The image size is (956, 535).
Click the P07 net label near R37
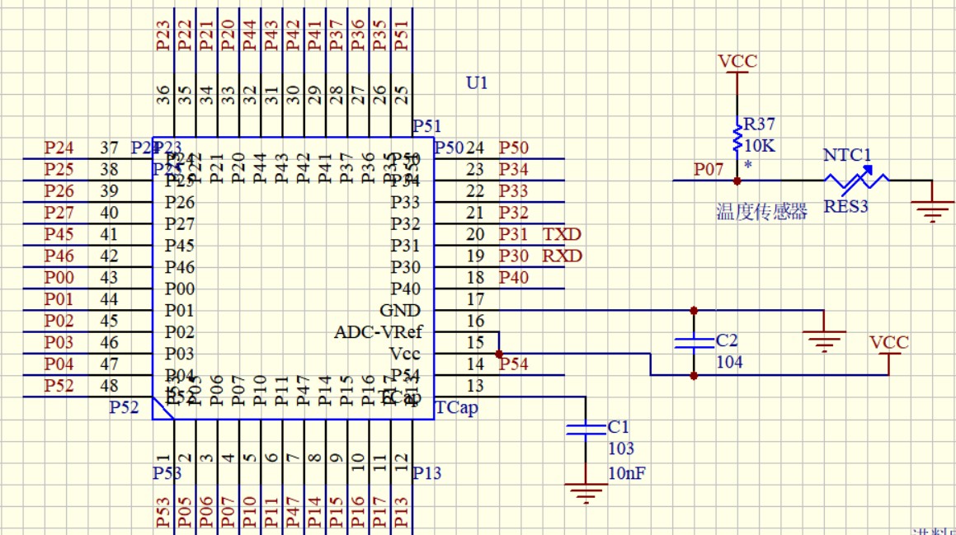pyautogui.click(x=708, y=170)
